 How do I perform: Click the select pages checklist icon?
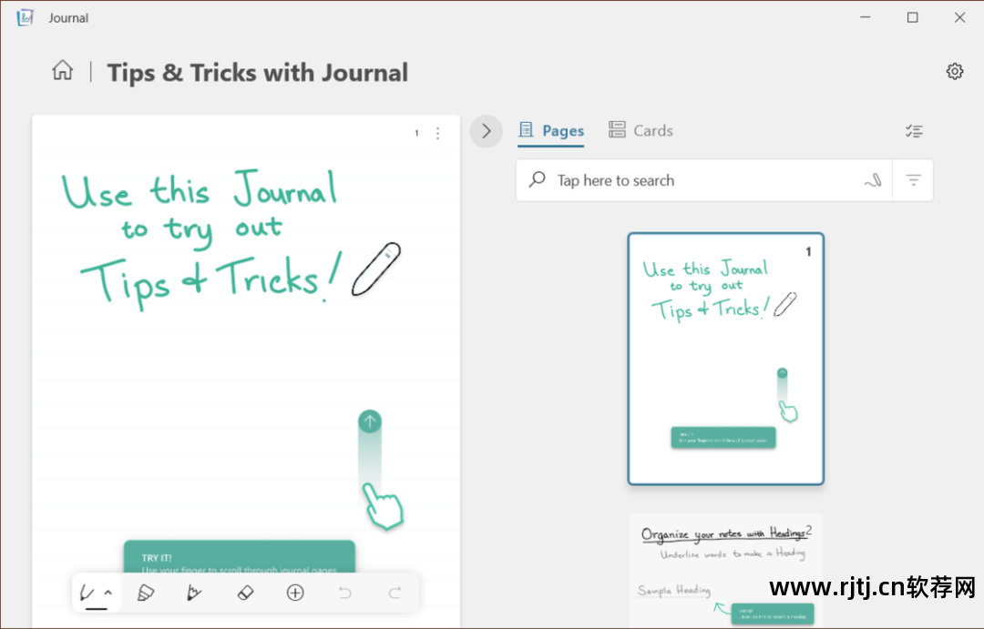tap(914, 131)
